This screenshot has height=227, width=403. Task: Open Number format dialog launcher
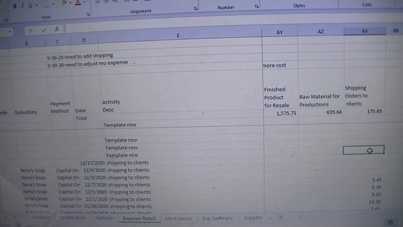(256, 6)
